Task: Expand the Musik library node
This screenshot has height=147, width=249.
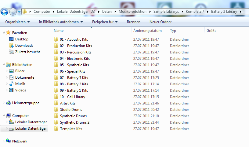Action: [7, 84]
